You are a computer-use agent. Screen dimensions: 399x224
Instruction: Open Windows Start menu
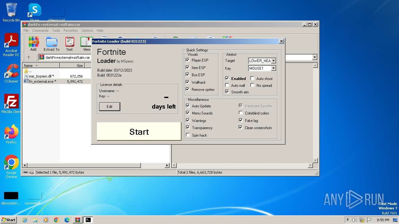coord(9,220)
